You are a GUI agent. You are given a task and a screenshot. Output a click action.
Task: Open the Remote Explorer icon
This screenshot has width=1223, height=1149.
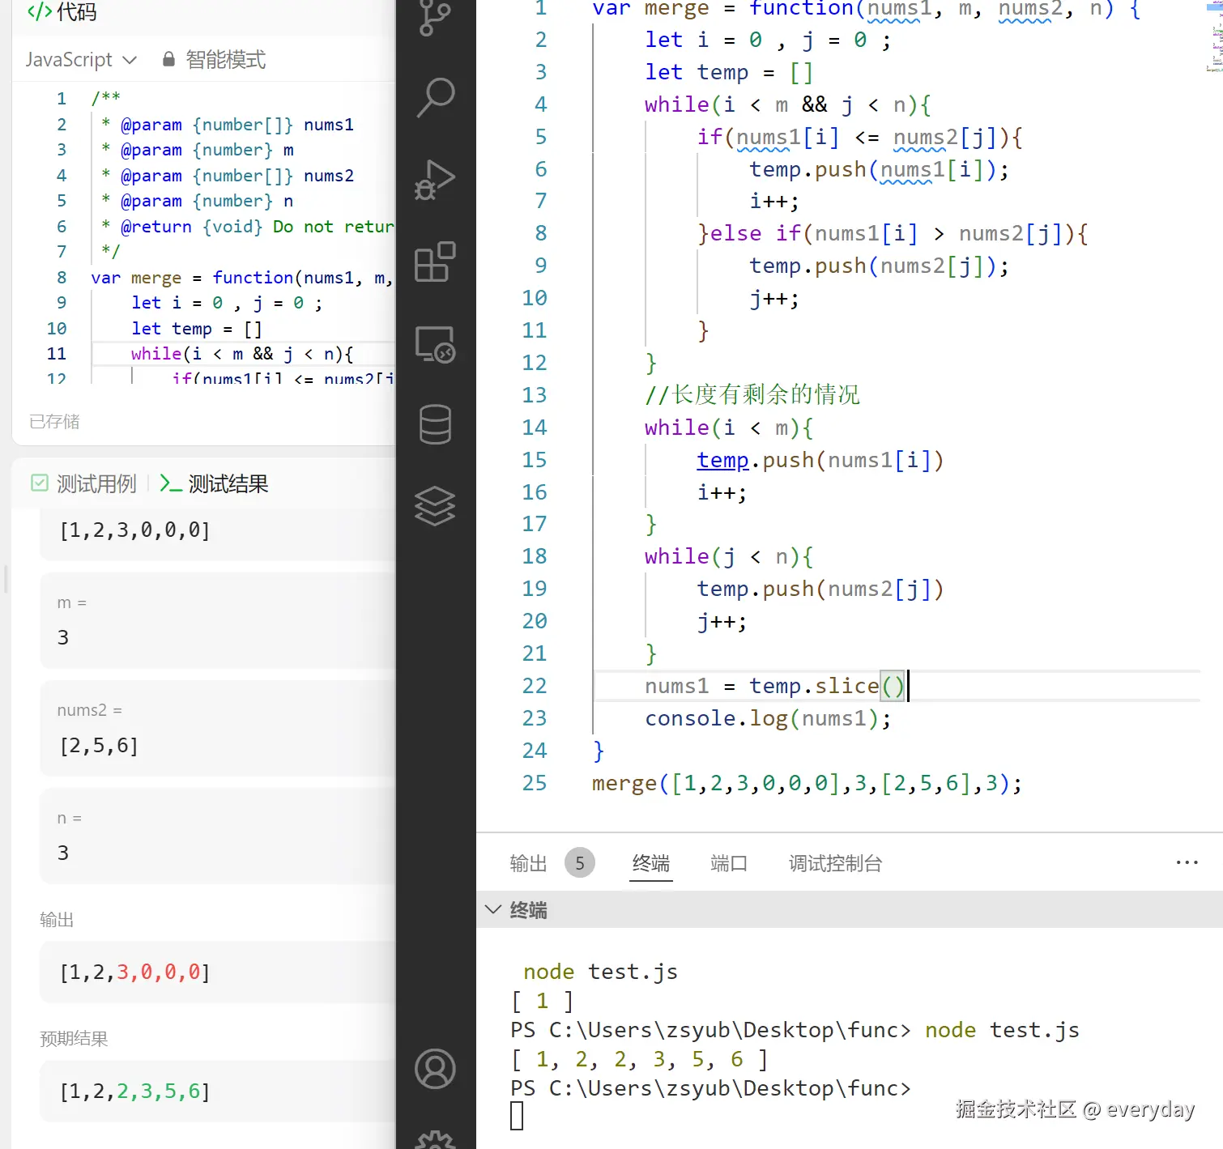point(435,344)
